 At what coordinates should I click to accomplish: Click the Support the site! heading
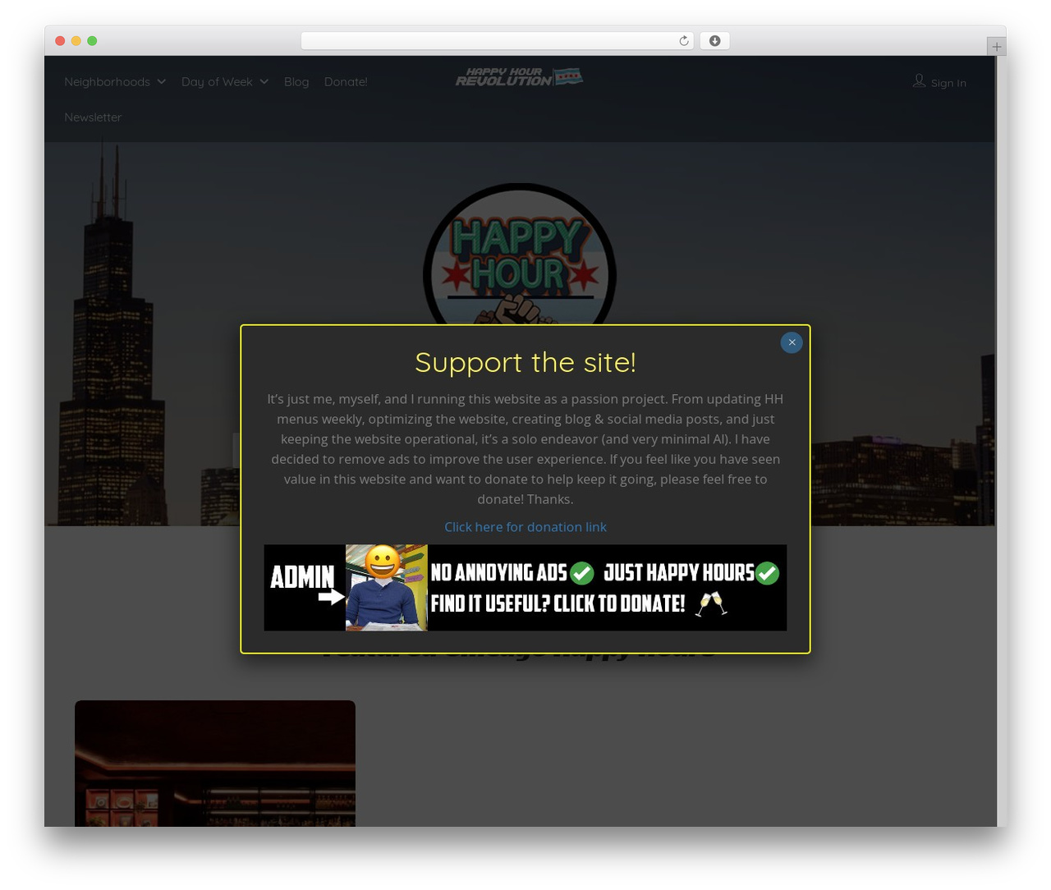pyautogui.click(x=525, y=362)
